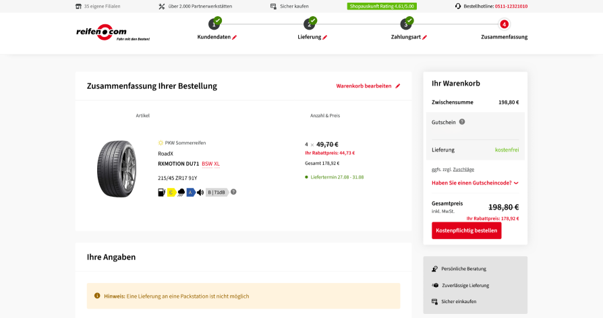The height and width of the screenshot is (318, 603).
Task: Click the struck-through total price 198,80 €
Action: (x=503, y=207)
